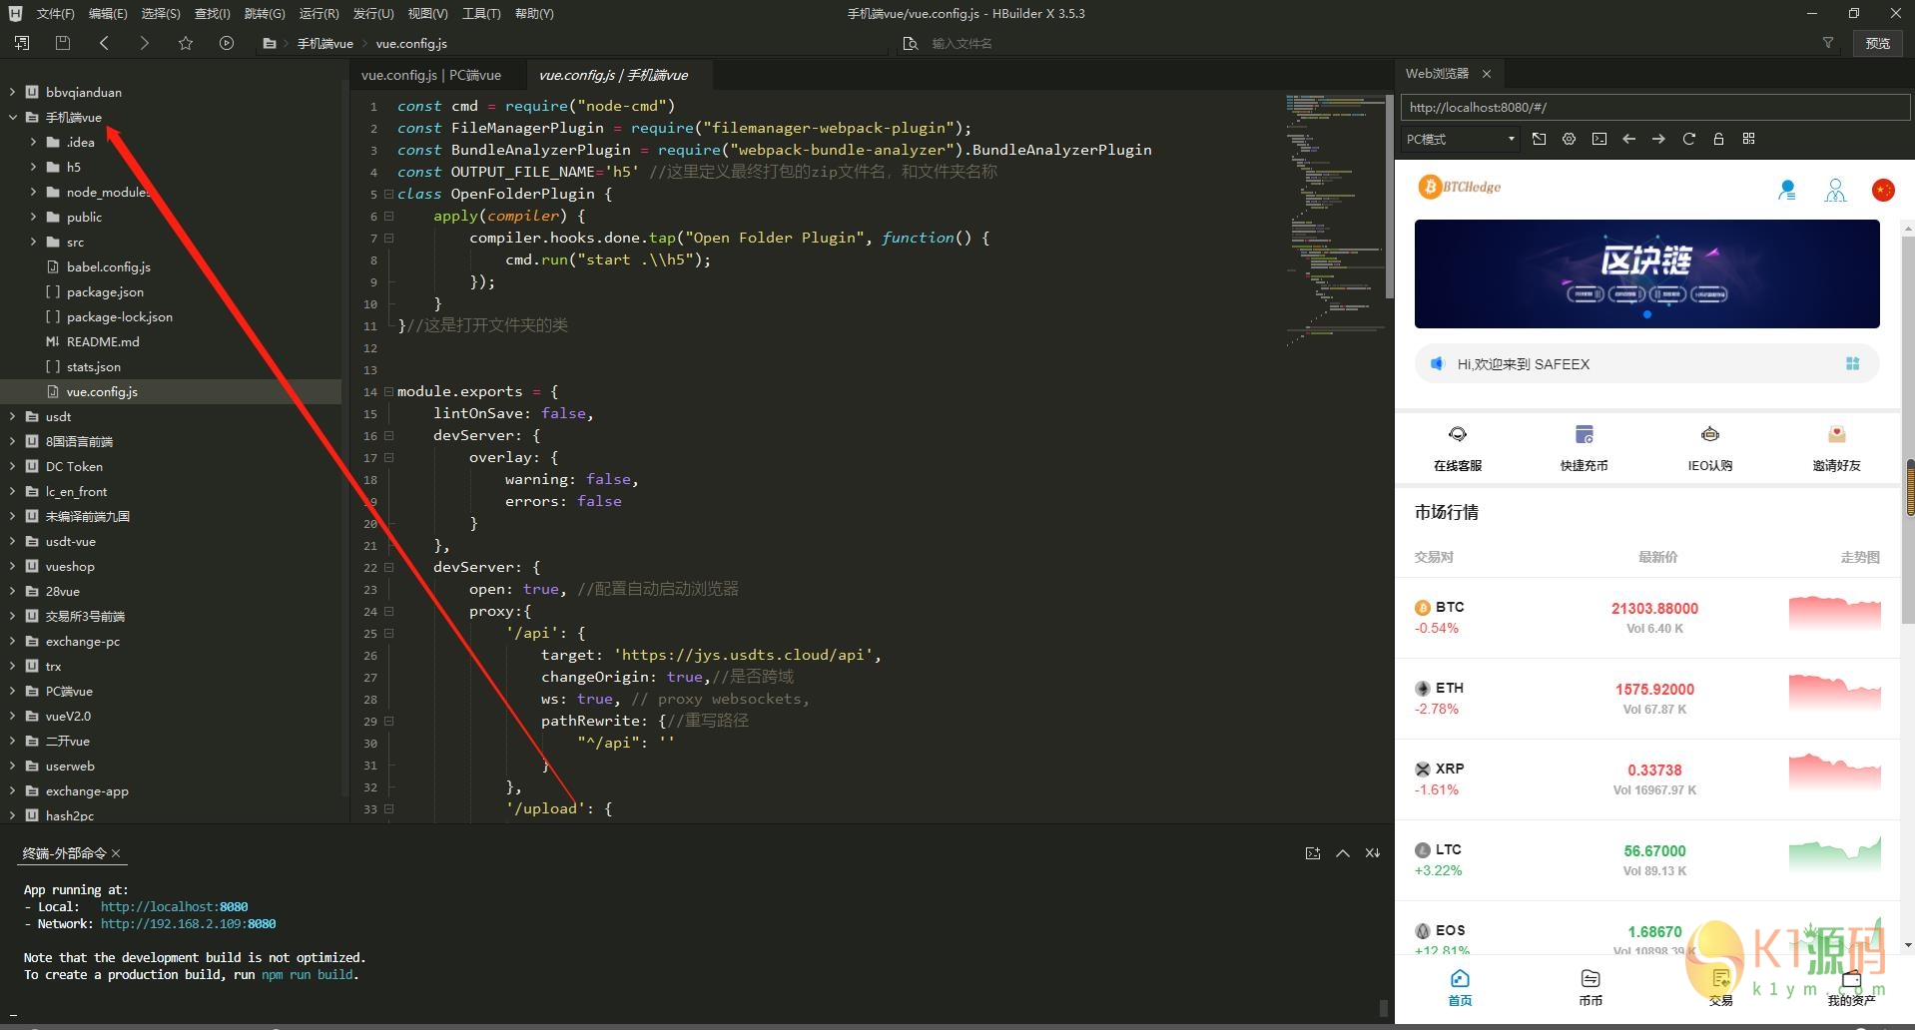
Task: Click the run play icon in toolbar
Action: coord(227,43)
